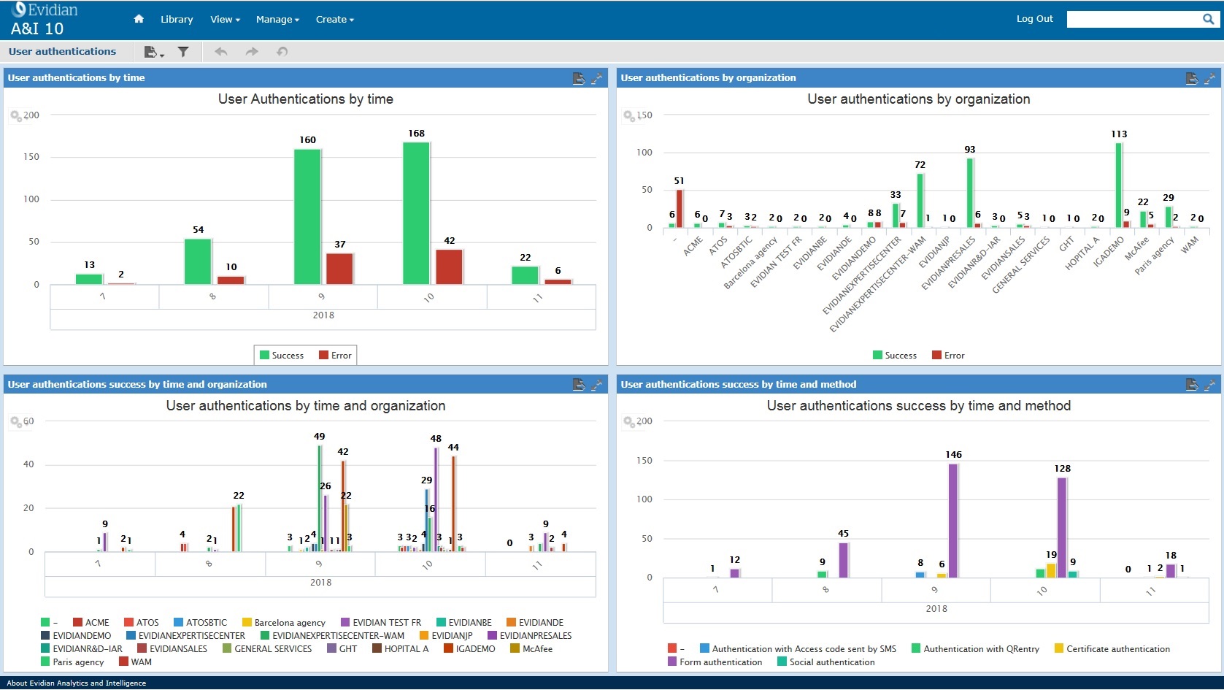
Task: Click the green 113 IGADEMO success bar
Action: (x=1118, y=185)
